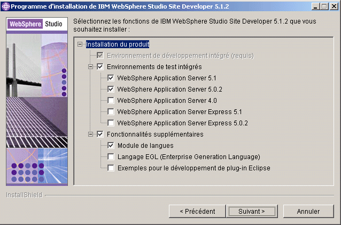
Task: Collapse the Environnements de test intégrés node
Action: 90,66
